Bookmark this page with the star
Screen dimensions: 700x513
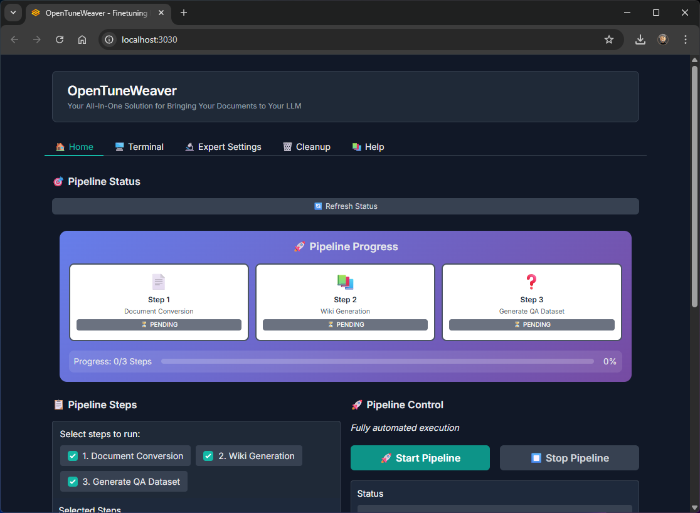(609, 40)
